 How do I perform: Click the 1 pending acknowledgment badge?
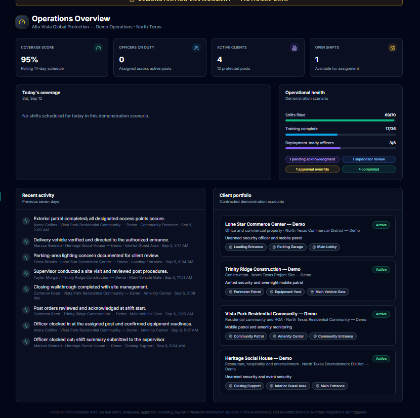click(312, 159)
